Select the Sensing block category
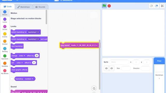The height and width of the screenshot is (93, 166). 5,50
